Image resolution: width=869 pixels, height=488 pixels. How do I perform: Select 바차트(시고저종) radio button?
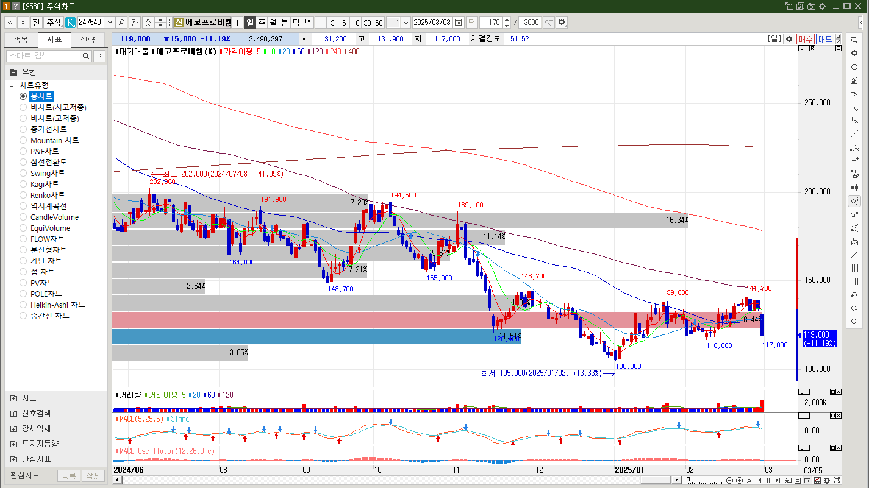tap(23, 107)
